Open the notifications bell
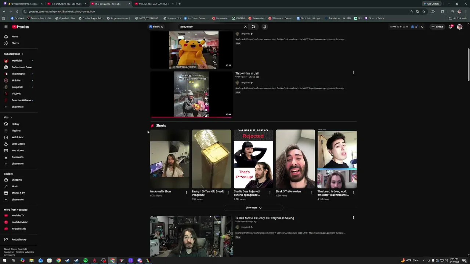The image size is (470, 264). point(451,27)
